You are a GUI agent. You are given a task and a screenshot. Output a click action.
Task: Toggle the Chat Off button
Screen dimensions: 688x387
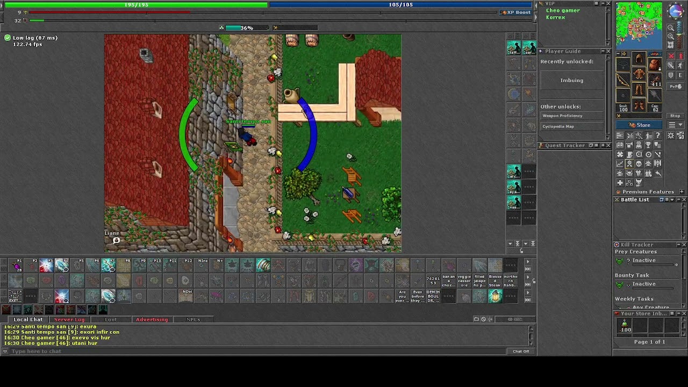[521, 351]
